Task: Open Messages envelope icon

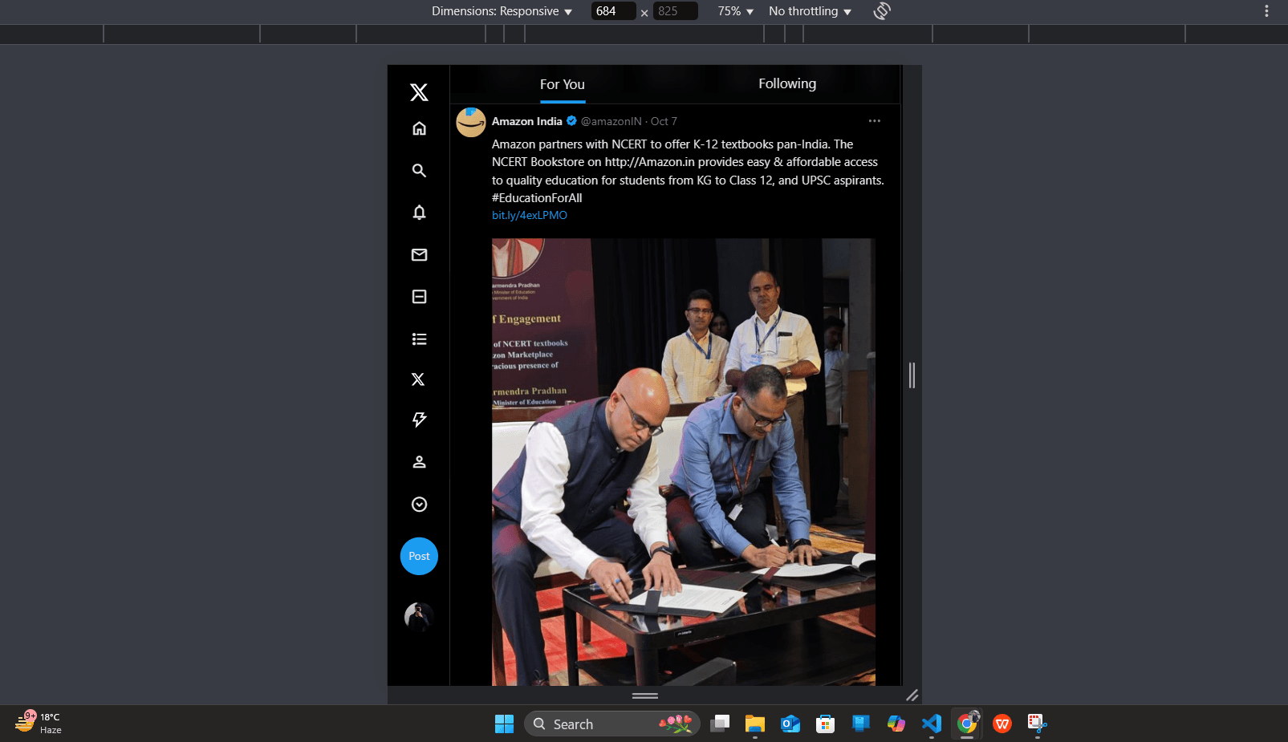Action: [419, 255]
